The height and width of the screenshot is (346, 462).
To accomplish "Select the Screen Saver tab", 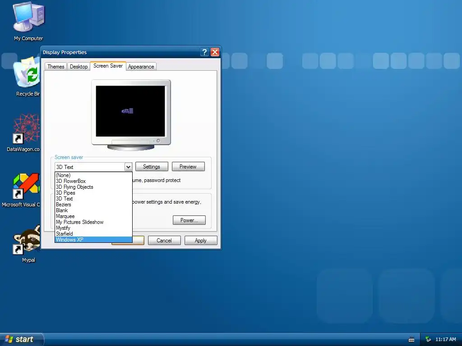I will (x=108, y=66).
